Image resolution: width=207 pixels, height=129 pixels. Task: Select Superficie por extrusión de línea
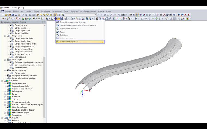(80, 22)
